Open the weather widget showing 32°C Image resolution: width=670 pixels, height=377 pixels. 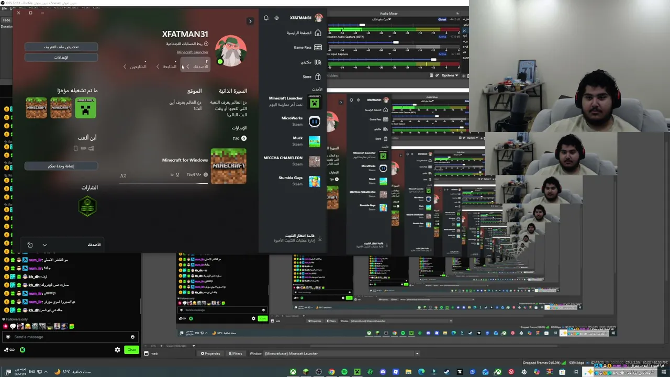point(73,372)
